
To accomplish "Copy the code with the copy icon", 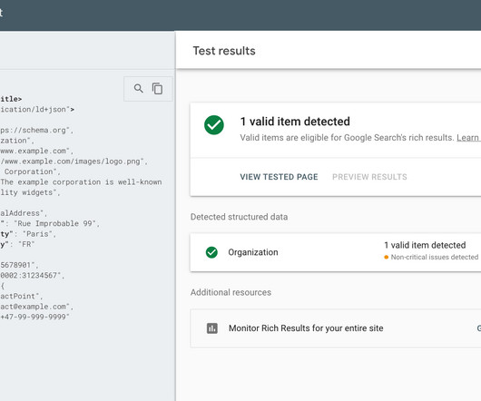I will [x=157, y=89].
